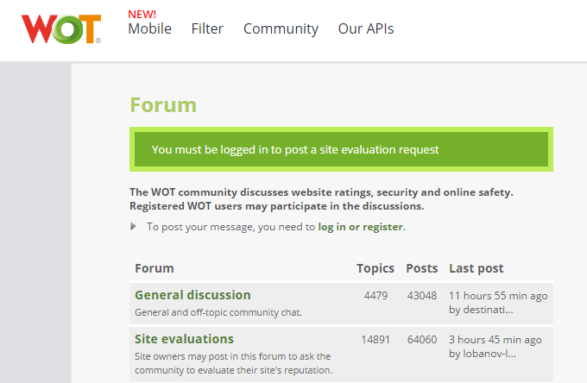This screenshot has width=587, height=383.
Task: Click the 'Last post' column header
Action: 477,268
